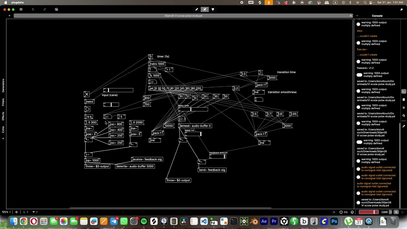Screen dimensions: 407x229
Task: Toggle the DSP power button
Action: 402,212
